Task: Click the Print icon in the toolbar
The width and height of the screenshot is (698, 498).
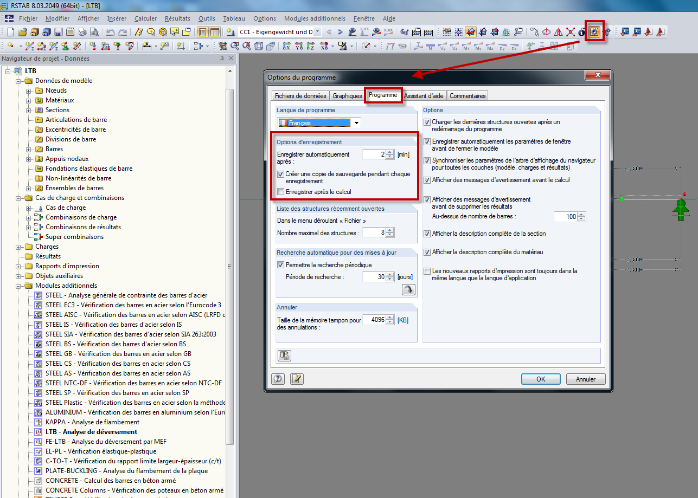Action: (x=82, y=32)
